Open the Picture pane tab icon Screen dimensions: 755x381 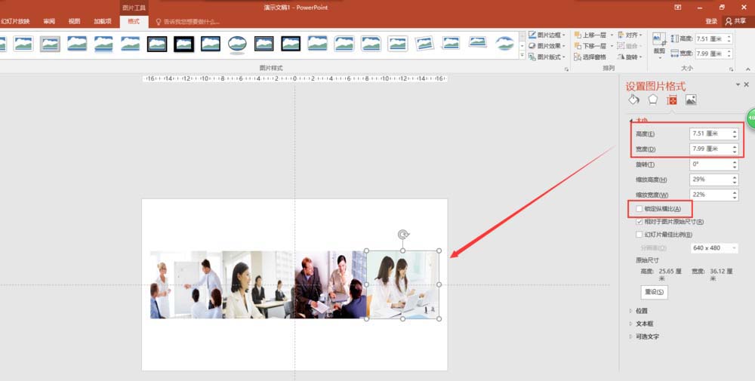691,100
